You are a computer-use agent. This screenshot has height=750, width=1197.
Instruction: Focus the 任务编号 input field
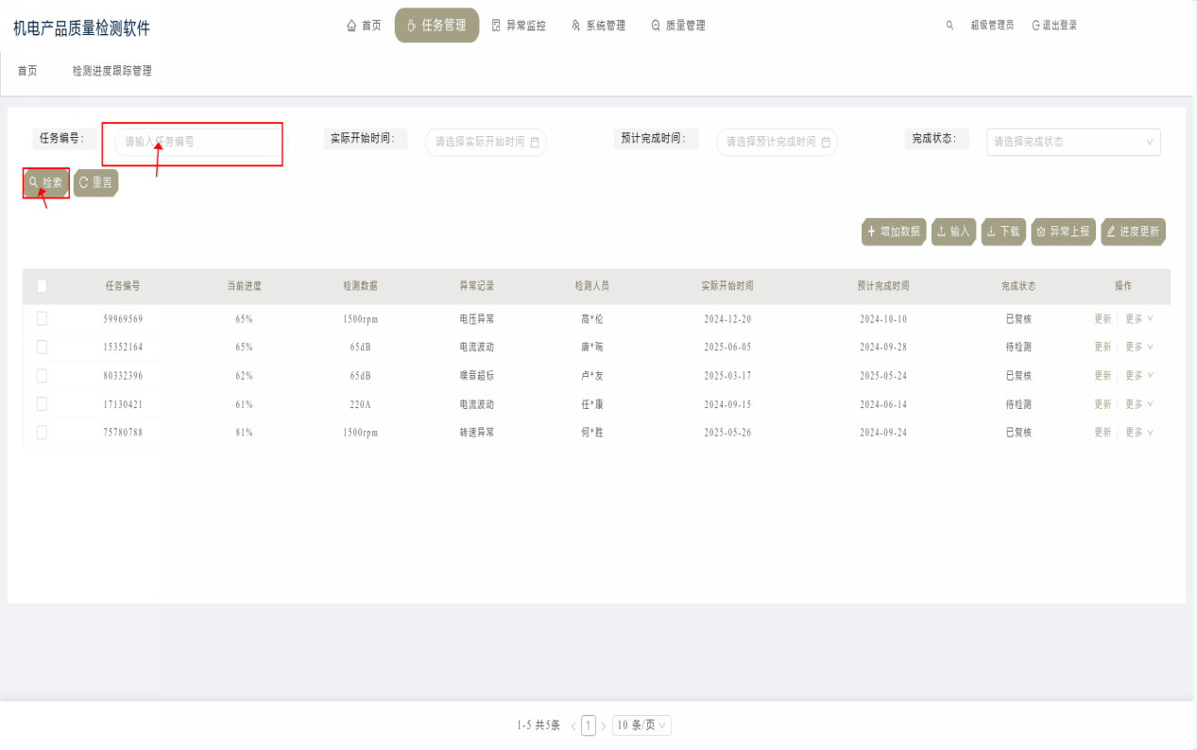[x=198, y=142]
